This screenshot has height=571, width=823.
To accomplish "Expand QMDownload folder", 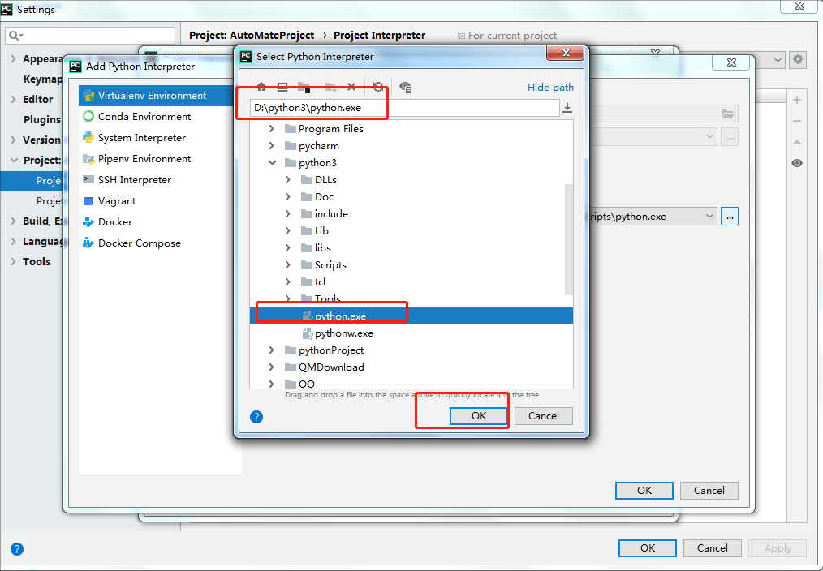I will (271, 367).
